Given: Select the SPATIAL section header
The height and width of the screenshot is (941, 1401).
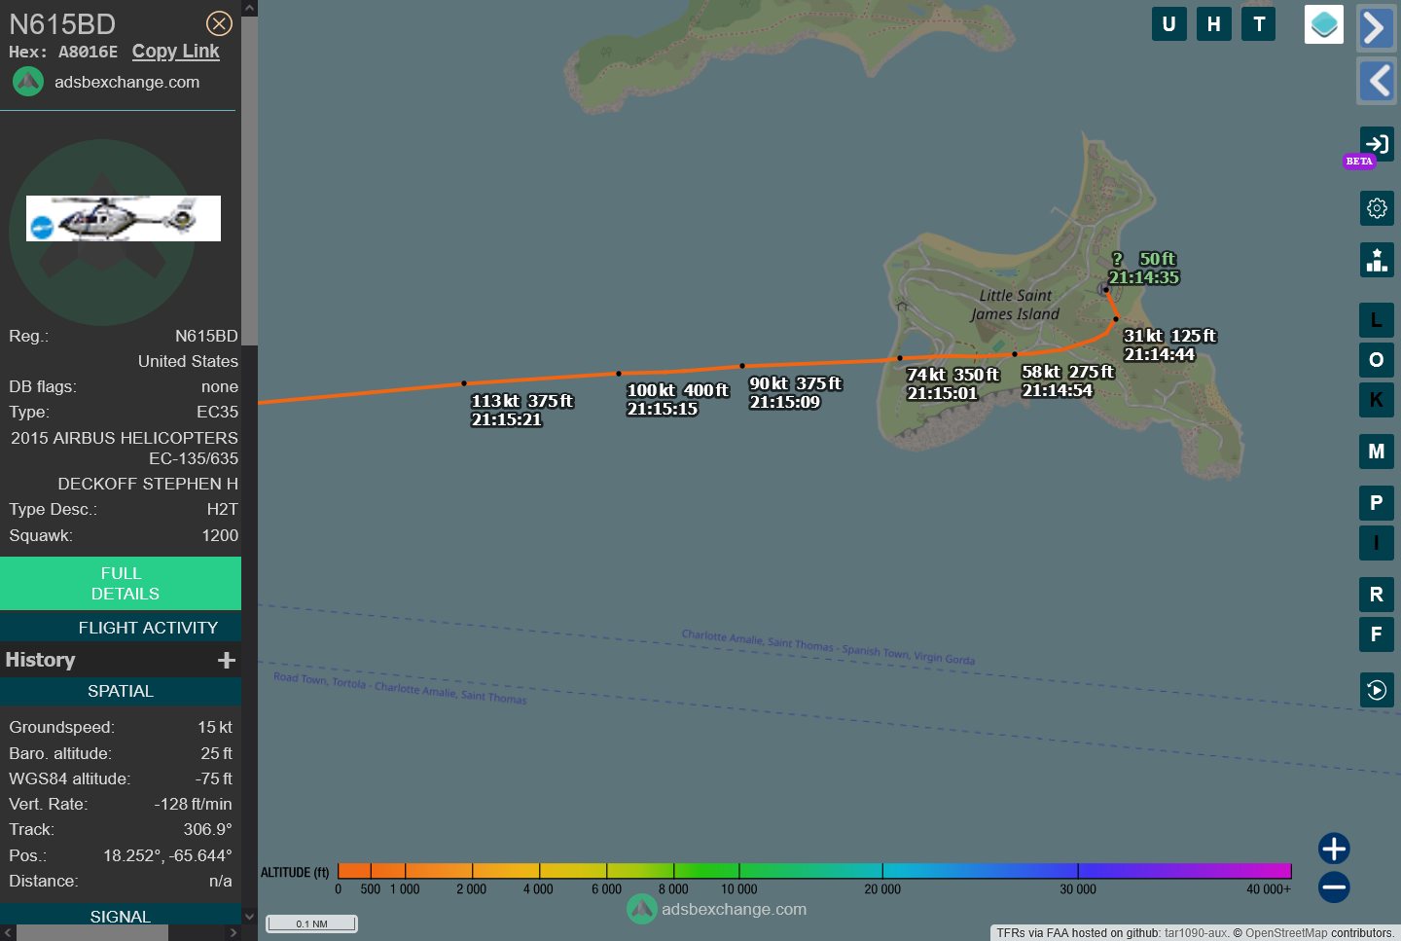Looking at the screenshot, I should click(x=121, y=691).
